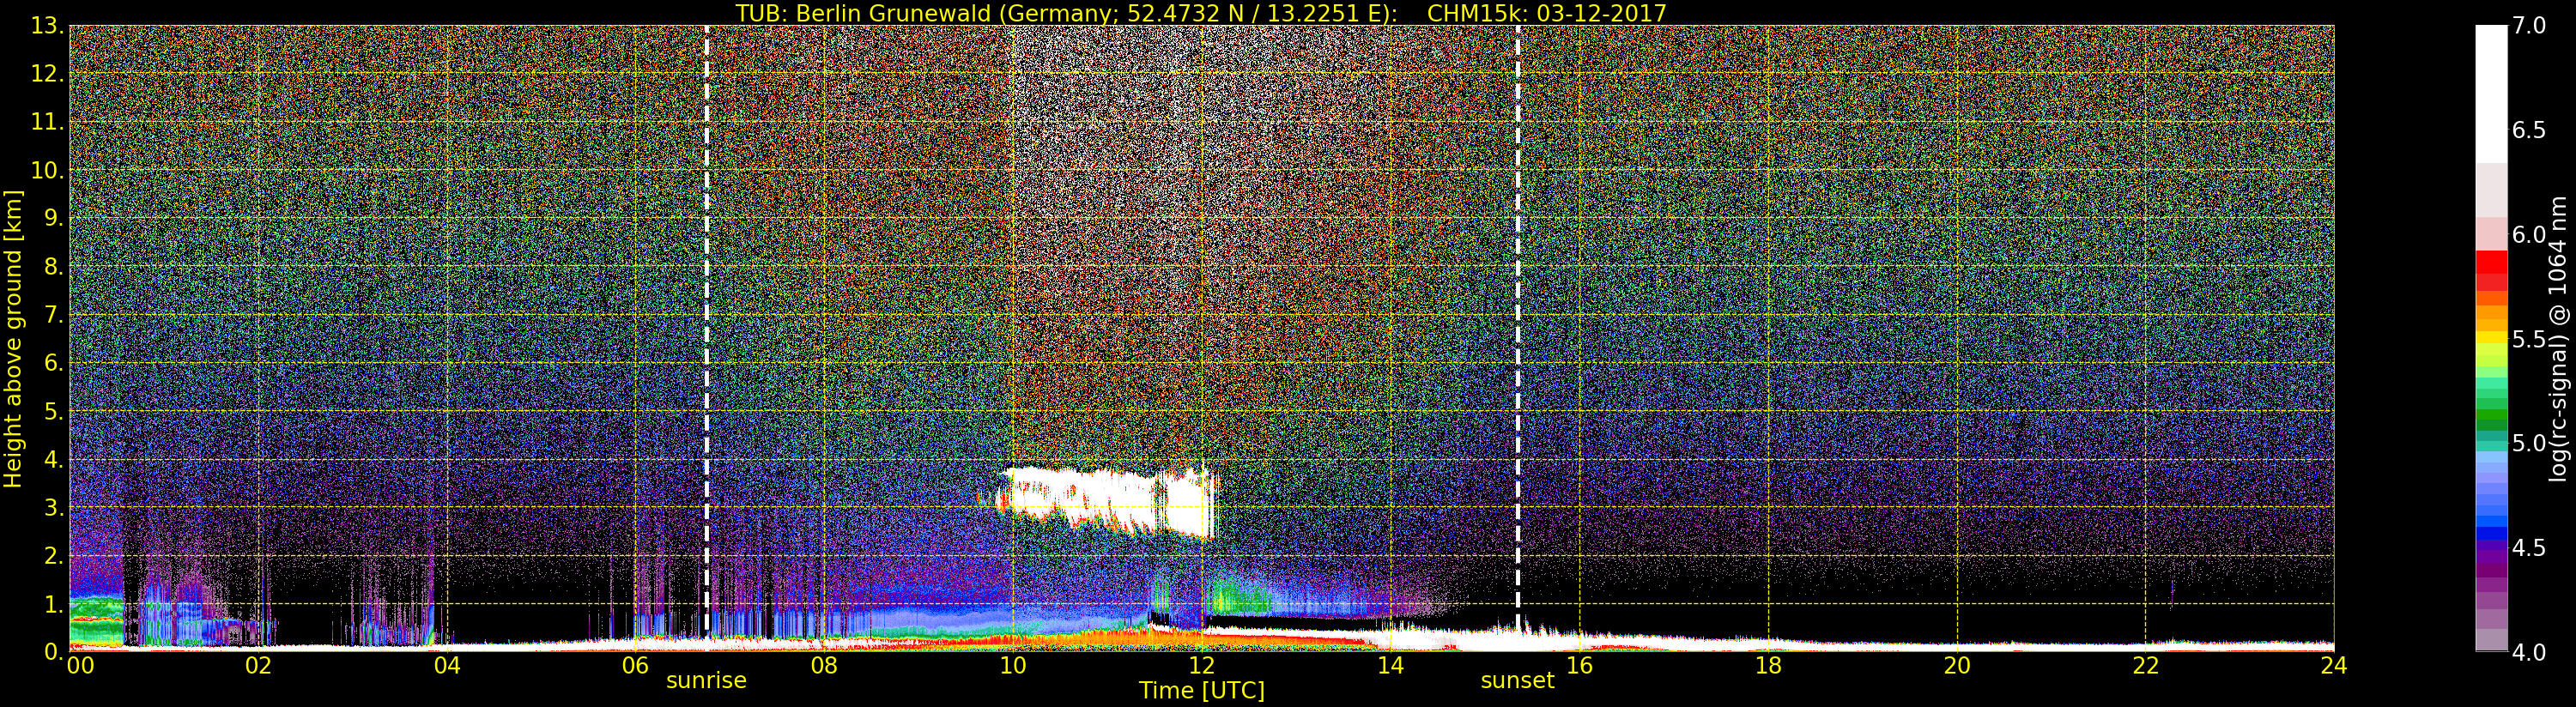This screenshot has height=707, width=2576.
Task: Click the 4.0 label on the color scale
Action: pos(2529,653)
